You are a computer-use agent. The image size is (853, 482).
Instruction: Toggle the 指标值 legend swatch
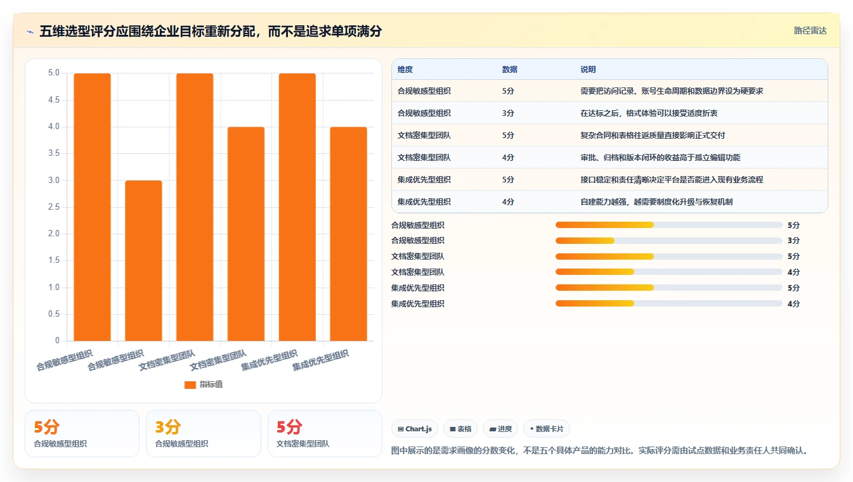pos(190,384)
